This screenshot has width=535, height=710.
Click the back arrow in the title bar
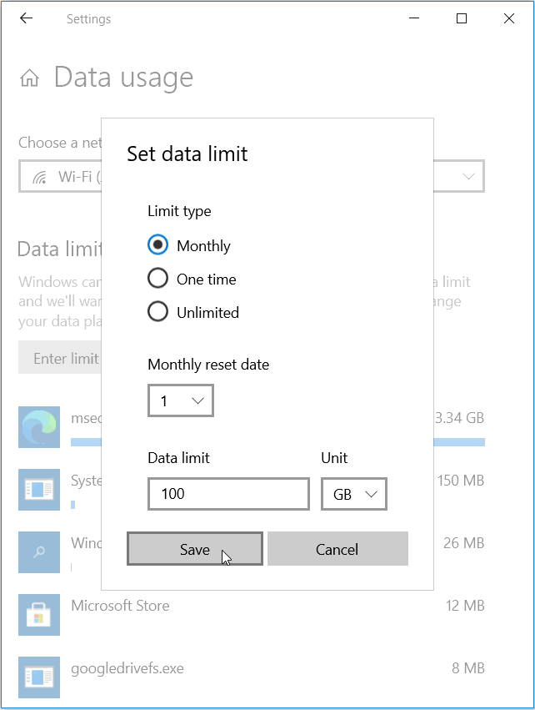coord(26,18)
